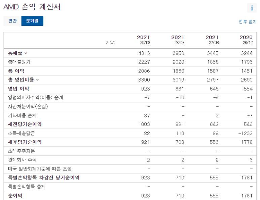Click gross profit value 1451
This screenshot has height=200, width=260.
(247, 71)
